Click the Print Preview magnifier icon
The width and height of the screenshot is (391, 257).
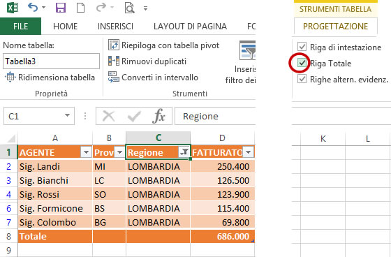pyautogui.click(x=129, y=8)
